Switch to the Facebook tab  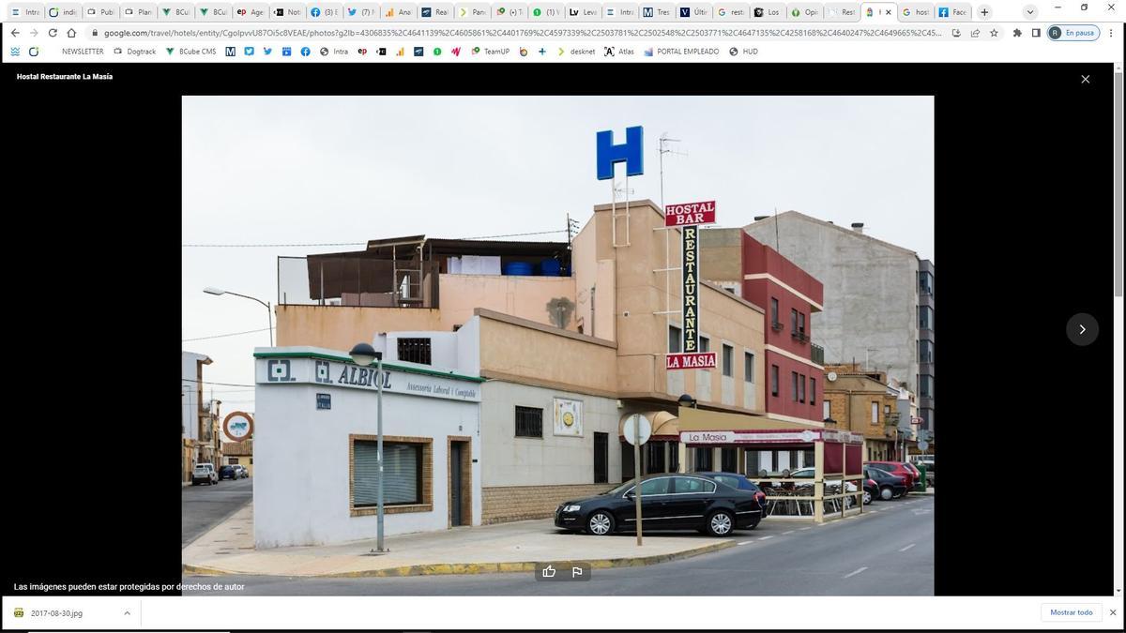pyautogui.click(x=951, y=11)
